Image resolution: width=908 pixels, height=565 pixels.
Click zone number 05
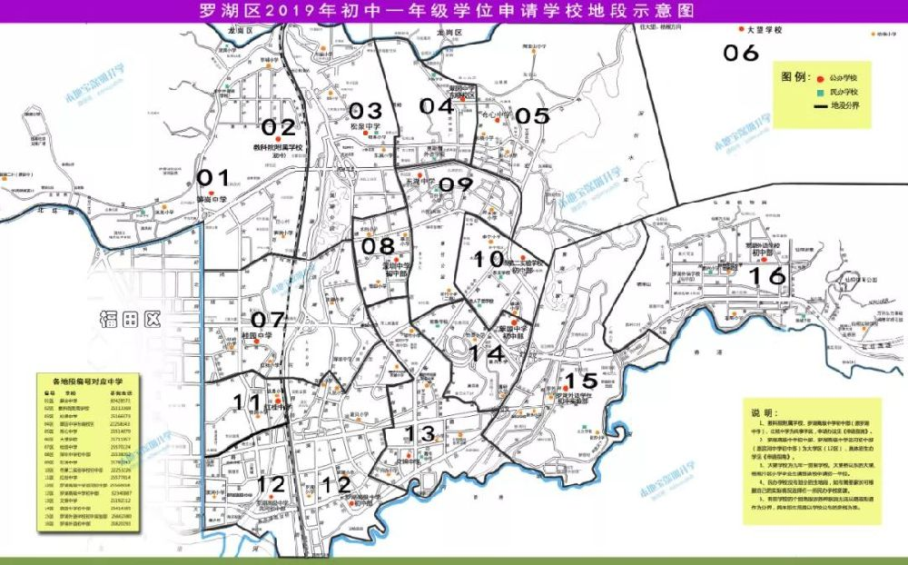(532, 116)
